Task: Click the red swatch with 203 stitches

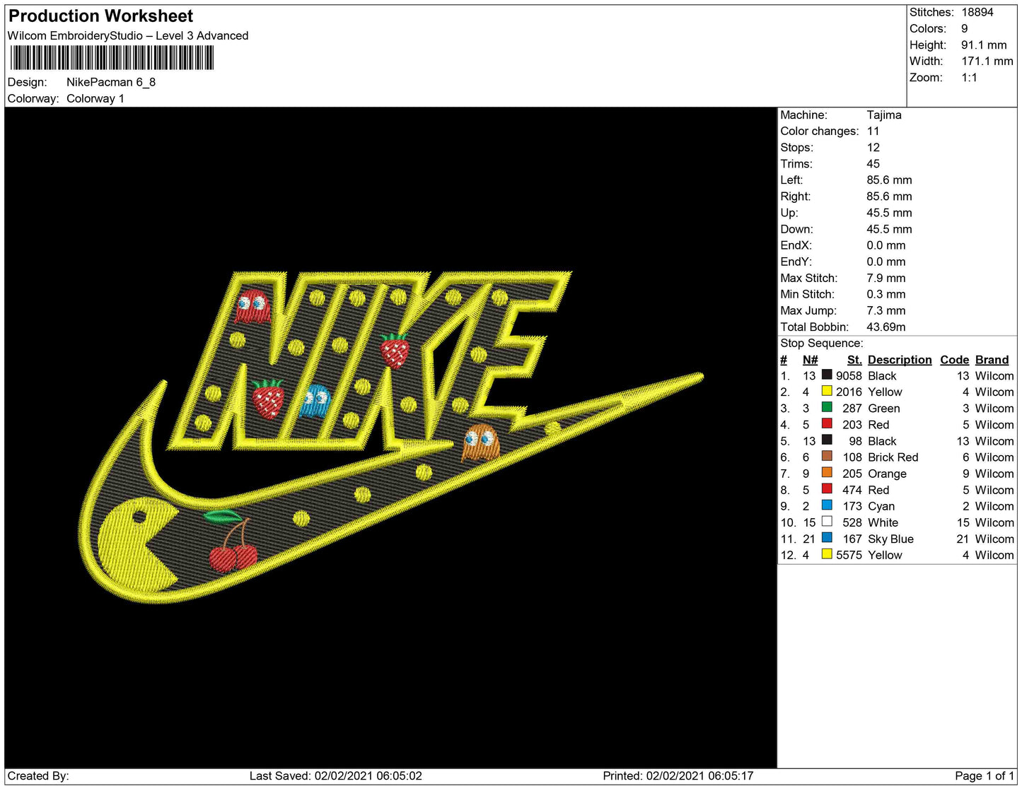Action: 827,423
